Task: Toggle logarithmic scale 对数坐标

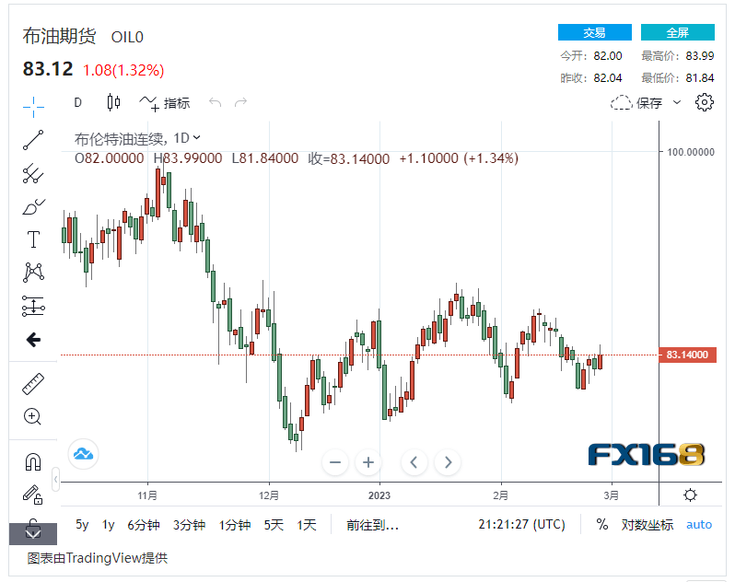Action: coord(647,525)
